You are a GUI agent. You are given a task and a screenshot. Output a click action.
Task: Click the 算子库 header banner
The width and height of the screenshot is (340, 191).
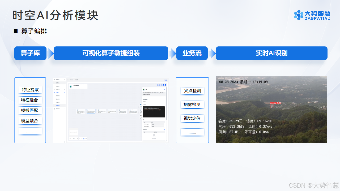pos(30,53)
